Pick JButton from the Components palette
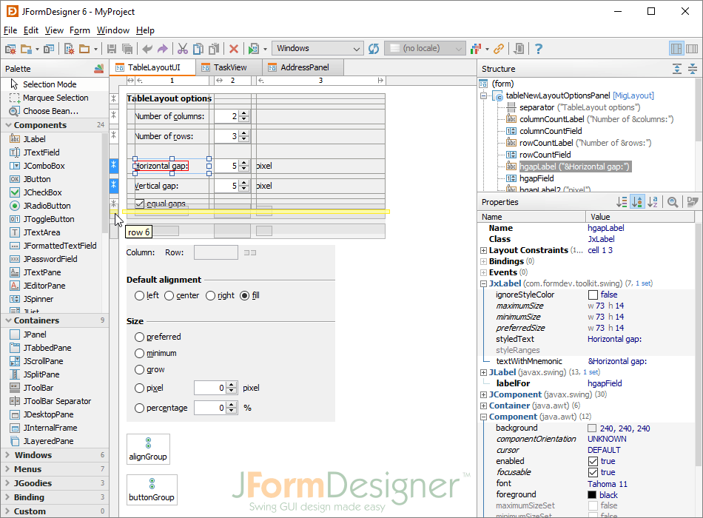Screen dimensions: 703x518 [37, 179]
